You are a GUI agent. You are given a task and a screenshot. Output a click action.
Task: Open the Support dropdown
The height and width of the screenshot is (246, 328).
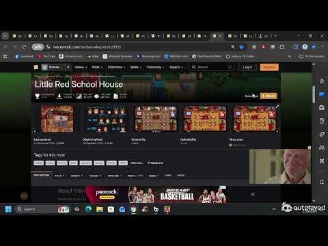(176, 67)
